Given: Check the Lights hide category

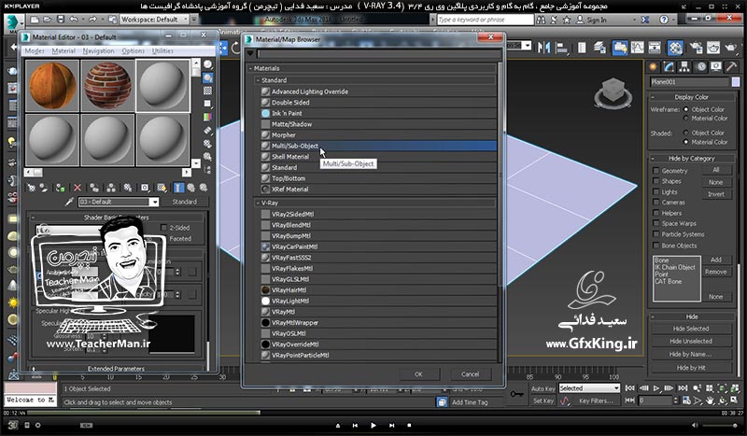Looking at the screenshot, I should pos(656,192).
